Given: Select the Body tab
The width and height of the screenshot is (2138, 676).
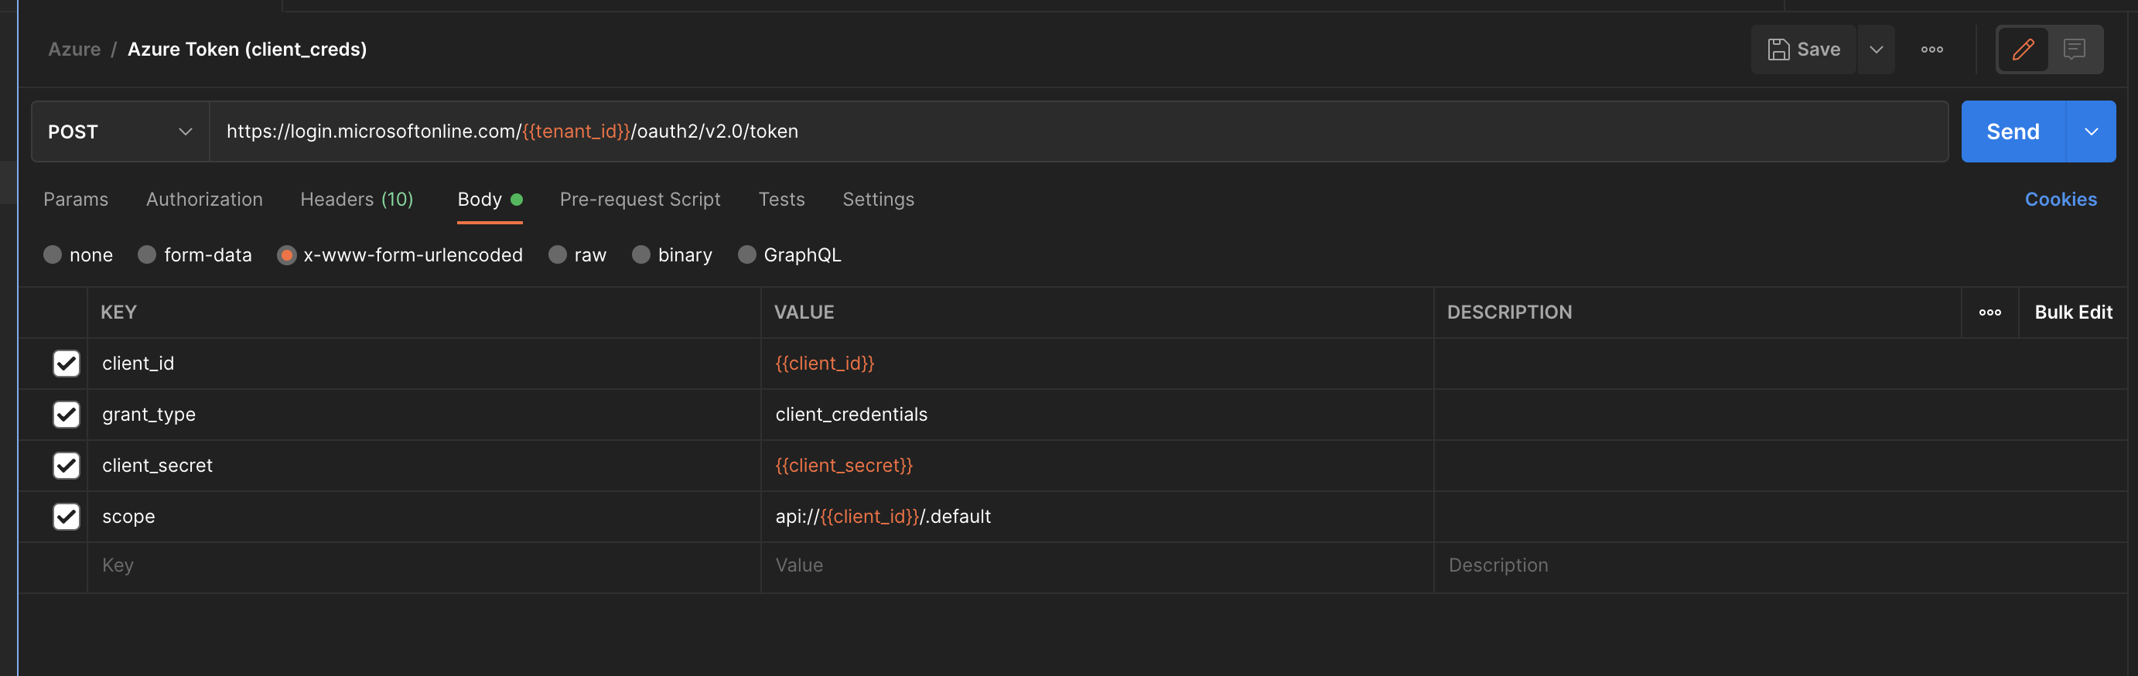Looking at the screenshot, I should coord(490,200).
